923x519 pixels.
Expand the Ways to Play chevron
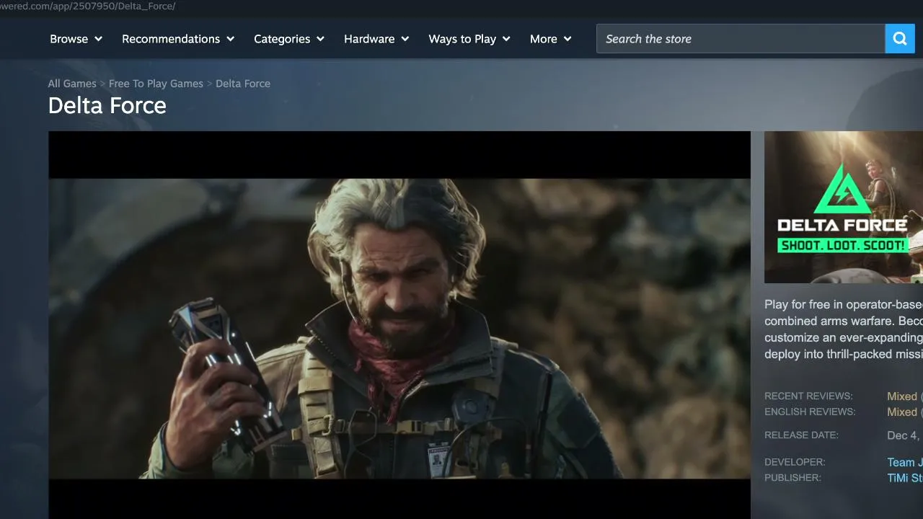506,39
